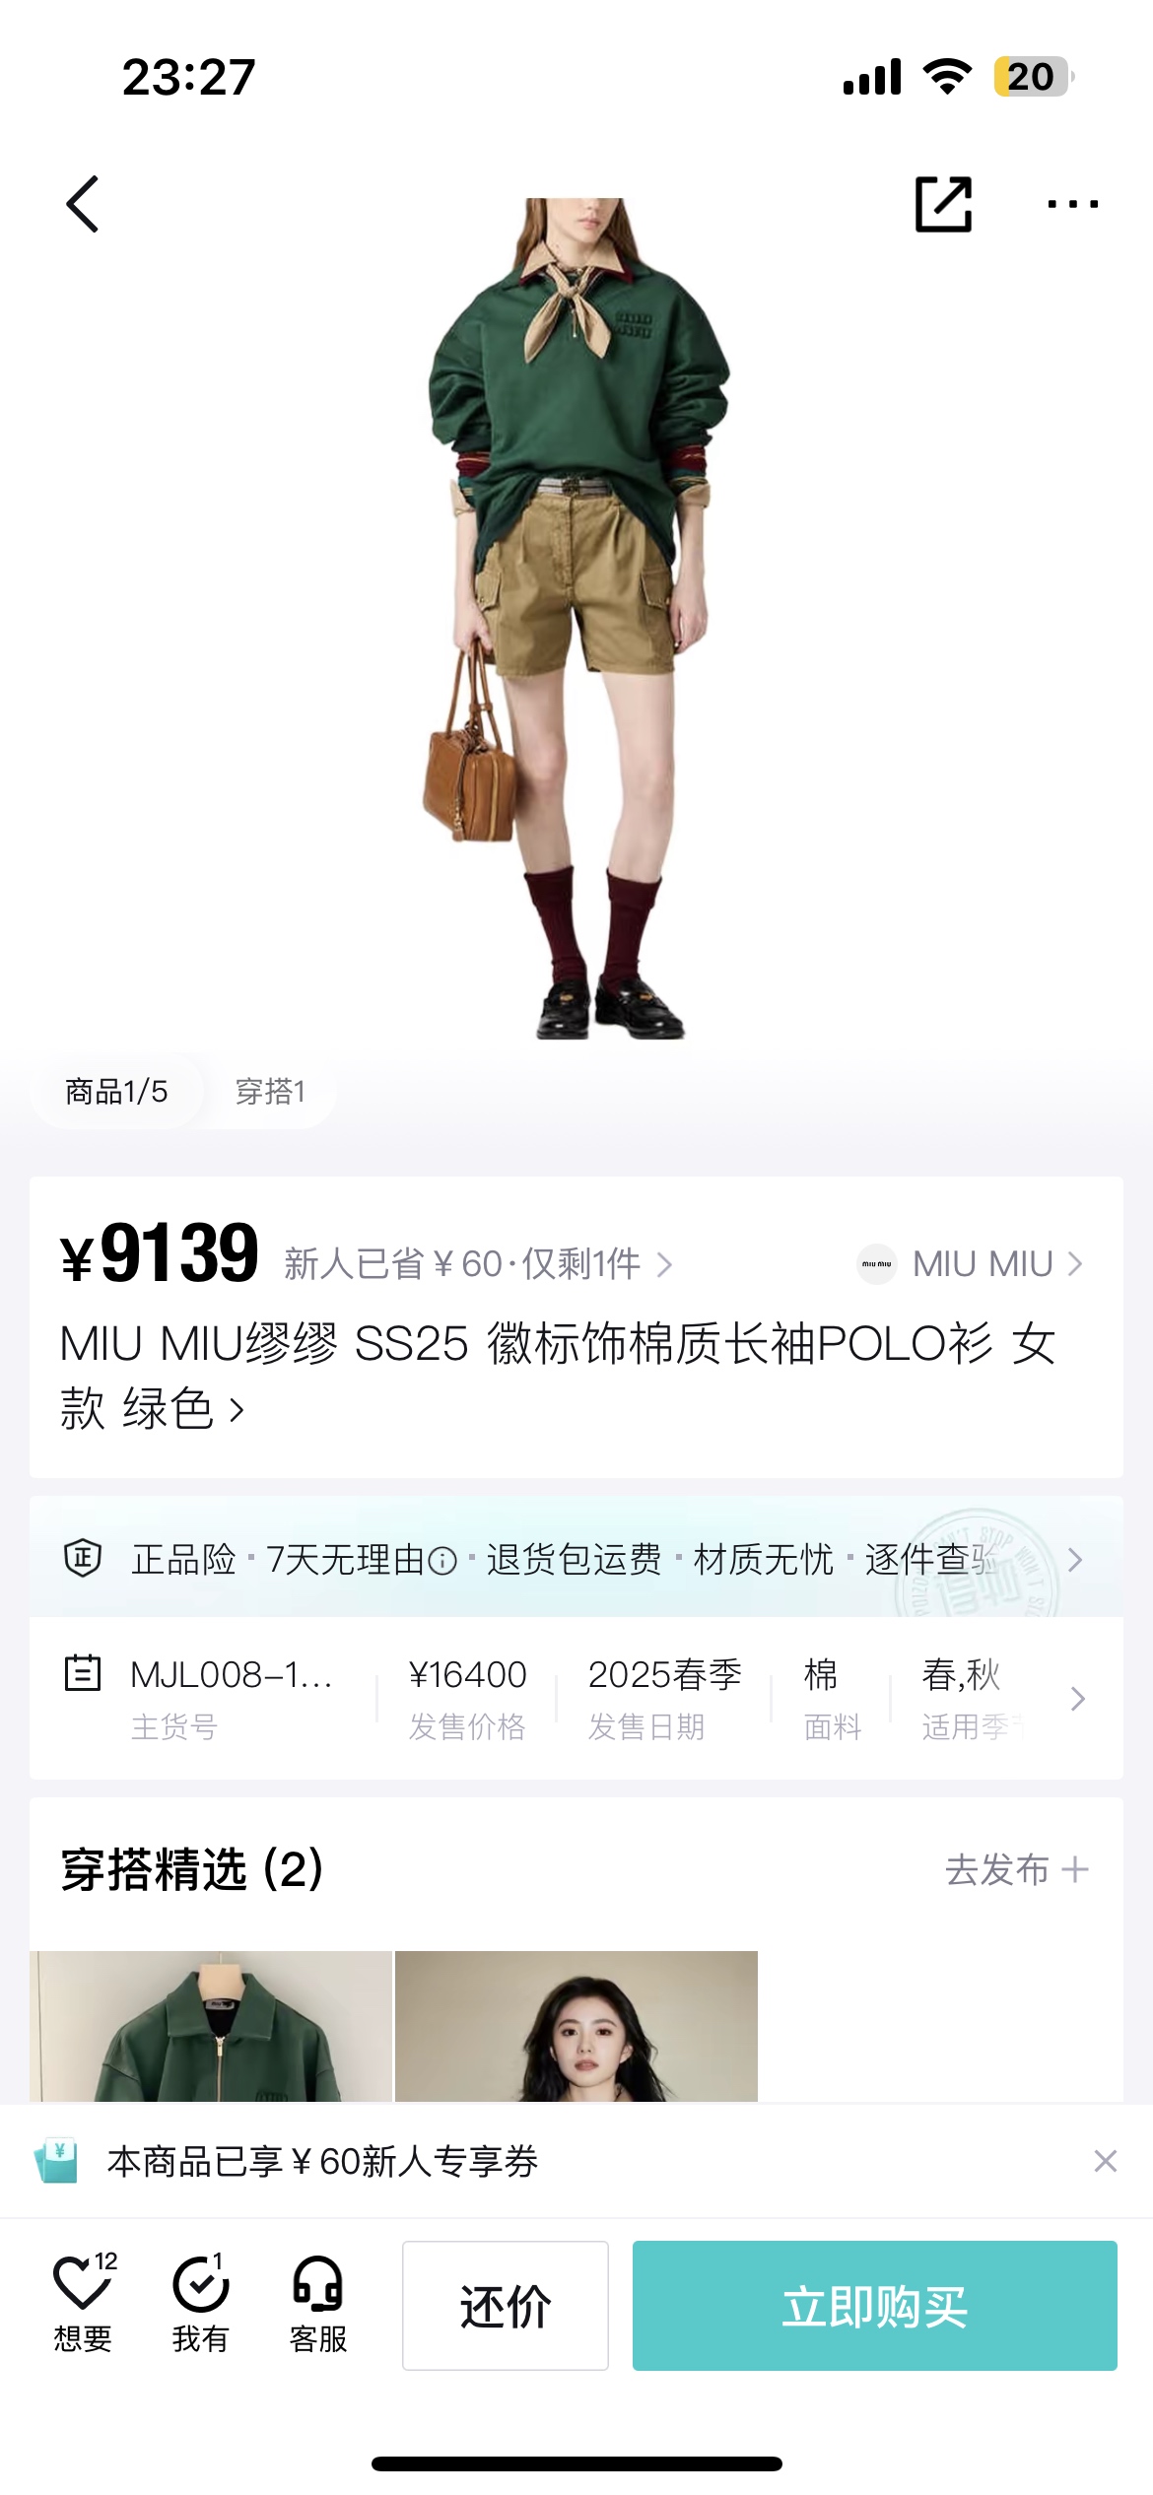Image resolution: width=1153 pixels, height=2495 pixels.
Task: Switch to the 商品1/5 image tab
Action: [x=116, y=1091]
